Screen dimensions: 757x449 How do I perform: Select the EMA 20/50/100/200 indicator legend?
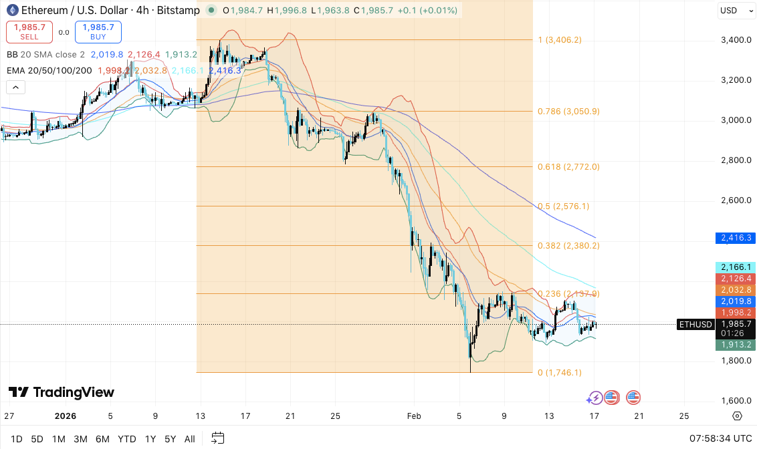[x=49, y=70]
